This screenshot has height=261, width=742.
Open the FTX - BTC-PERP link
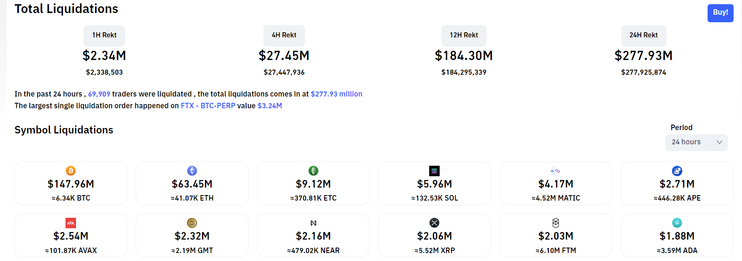(208, 106)
